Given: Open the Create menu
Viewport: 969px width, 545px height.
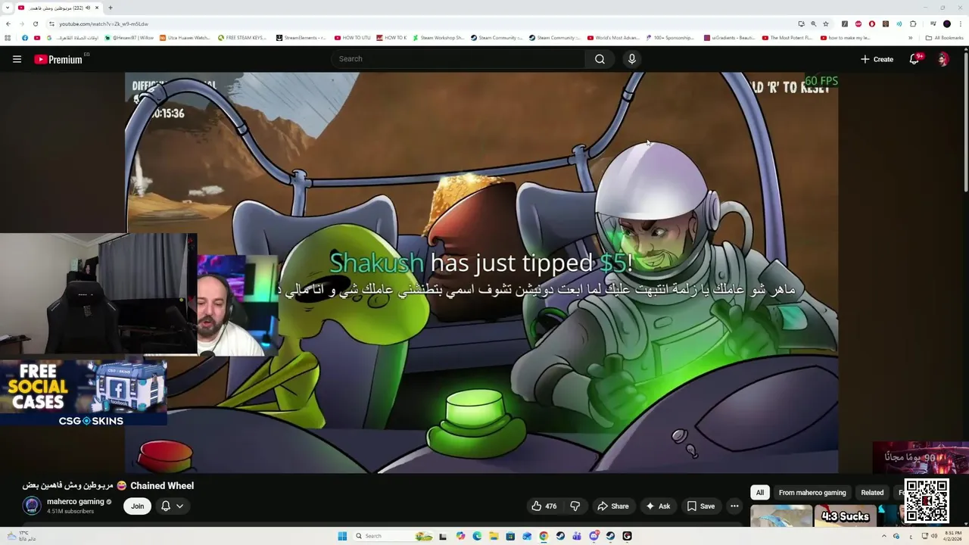Looking at the screenshot, I should click(x=877, y=59).
